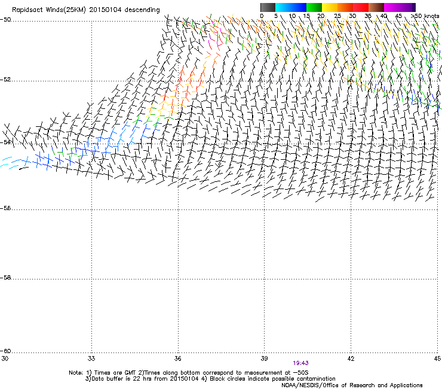Click the '5' legend scale label

(x=276, y=16)
